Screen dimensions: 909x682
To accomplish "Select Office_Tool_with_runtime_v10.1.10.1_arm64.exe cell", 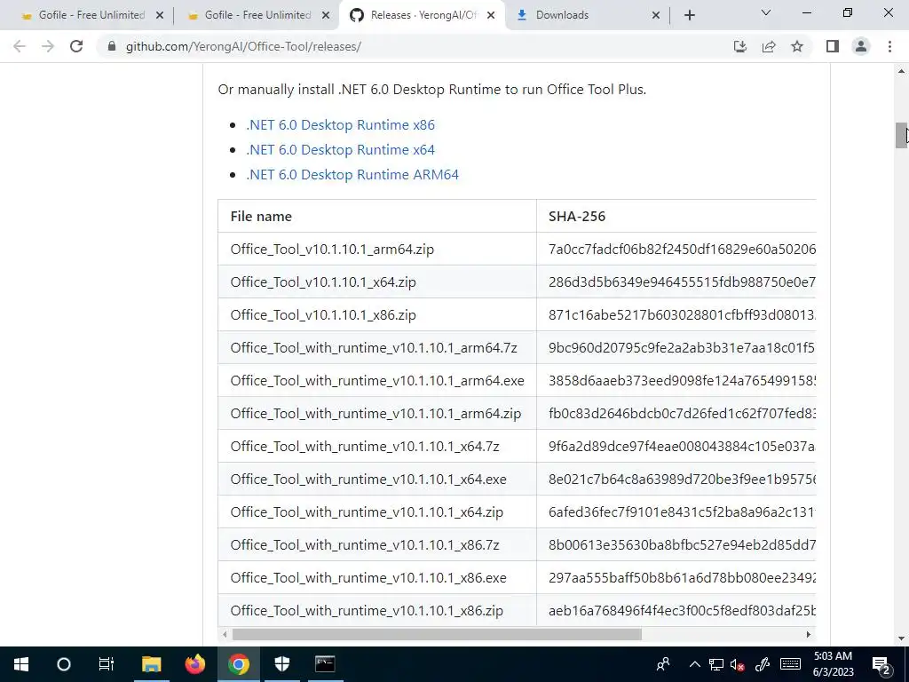I will point(377,380).
